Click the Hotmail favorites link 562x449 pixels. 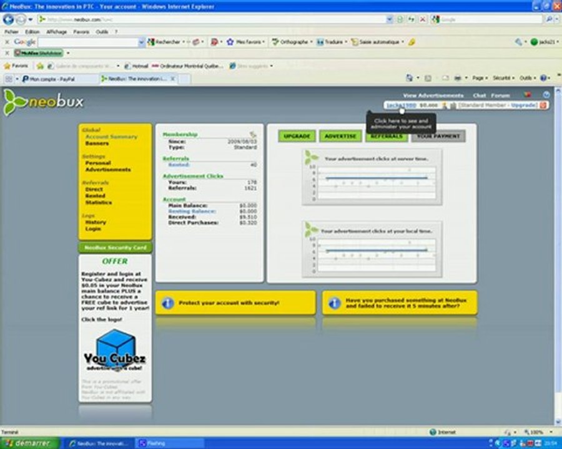(136, 66)
